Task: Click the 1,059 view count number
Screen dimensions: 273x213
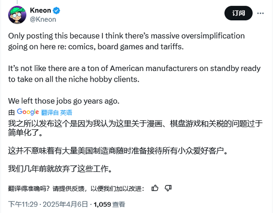Action: click(x=102, y=204)
